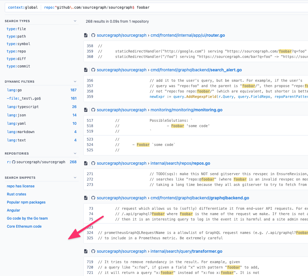308x276 pixels.
Task: Filter results by lang:json
Action: pos(42,115)
